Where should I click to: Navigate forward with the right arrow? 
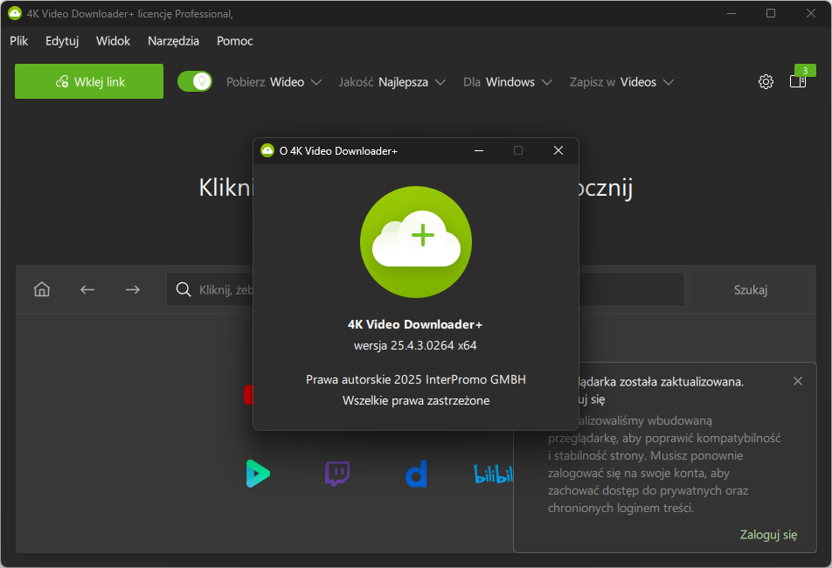click(133, 289)
